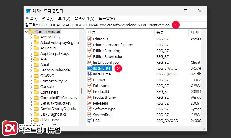Click the values list horizontal scrollbar
Viewport: 231px width, 138px height.
(123, 128)
